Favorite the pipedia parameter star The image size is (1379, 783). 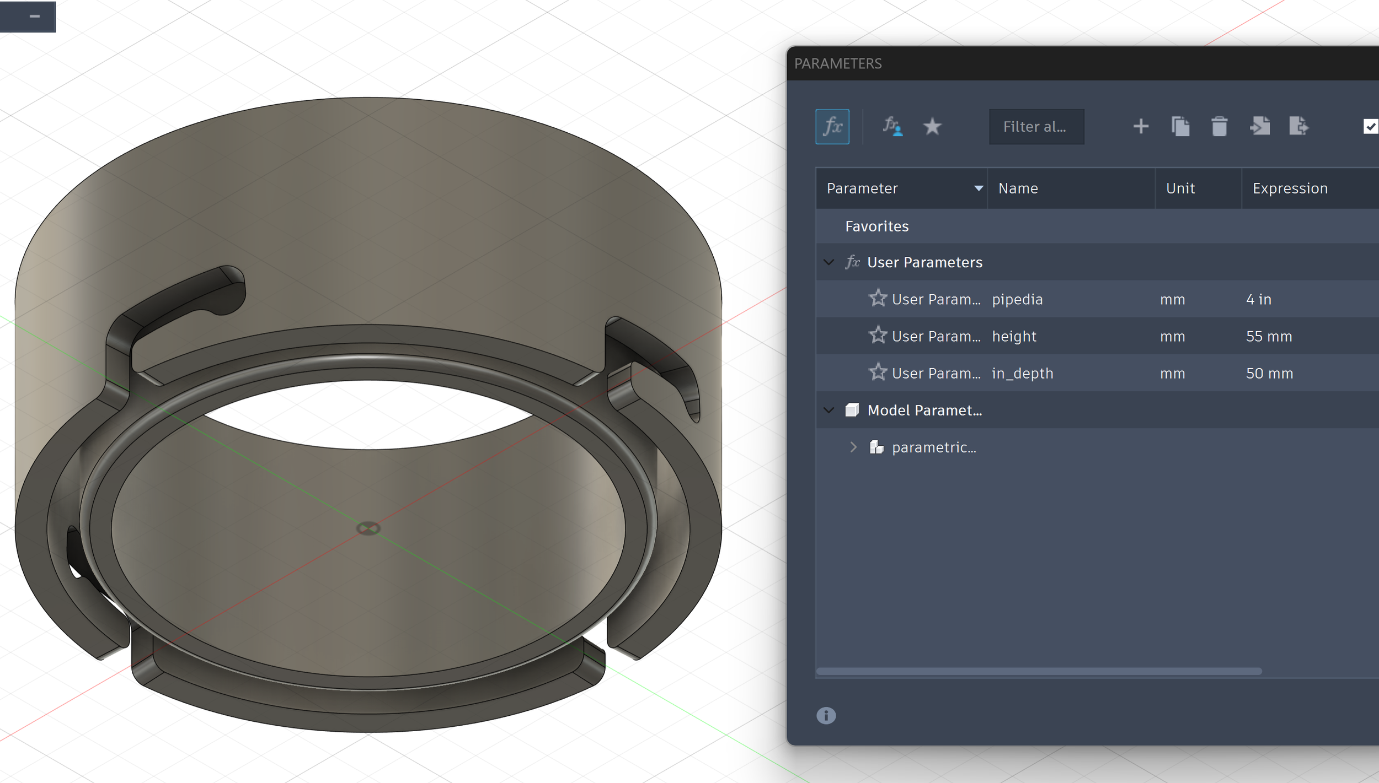(x=878, y=299)
